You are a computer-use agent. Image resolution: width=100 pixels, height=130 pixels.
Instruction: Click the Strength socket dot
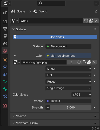[48, 107]
